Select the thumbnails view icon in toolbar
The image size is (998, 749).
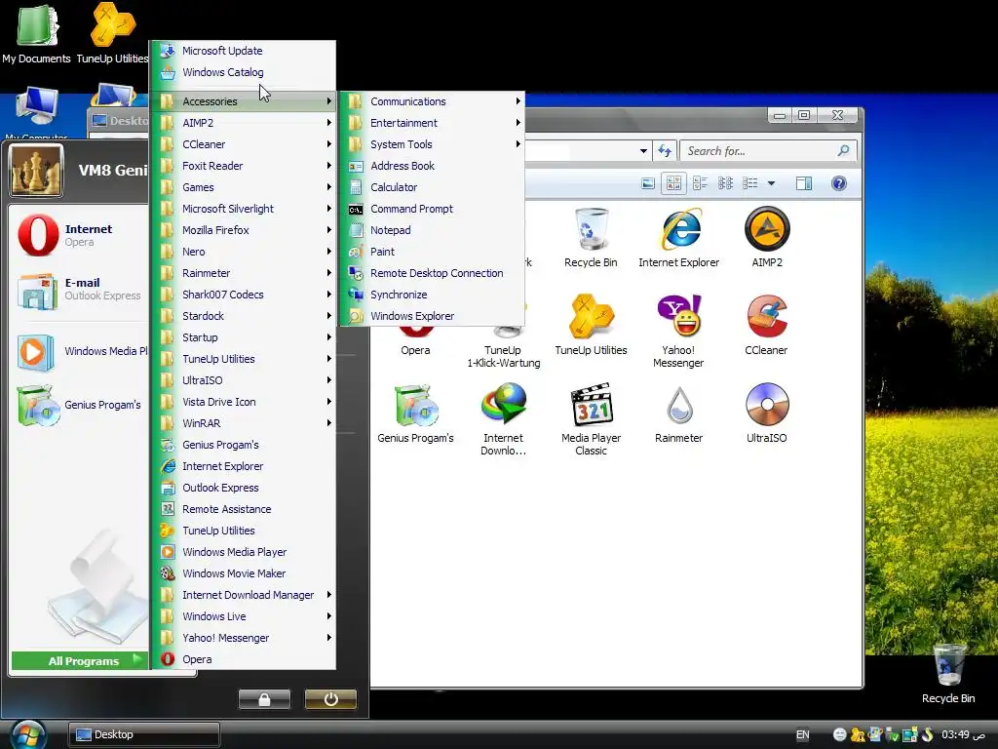673,183
